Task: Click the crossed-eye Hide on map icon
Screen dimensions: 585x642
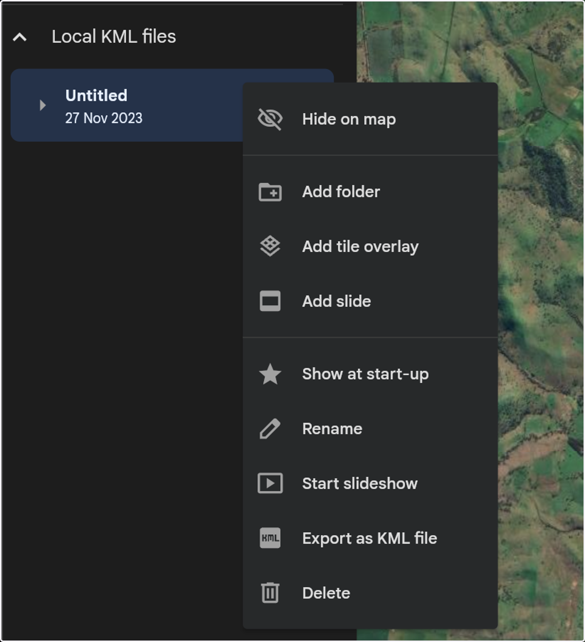Action: click(270, 119)
